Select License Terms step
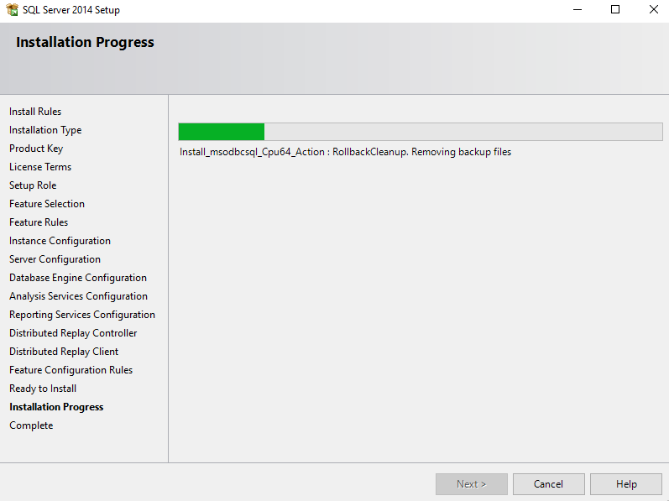Viewport: 669px width, 501px height. point(40,167)
